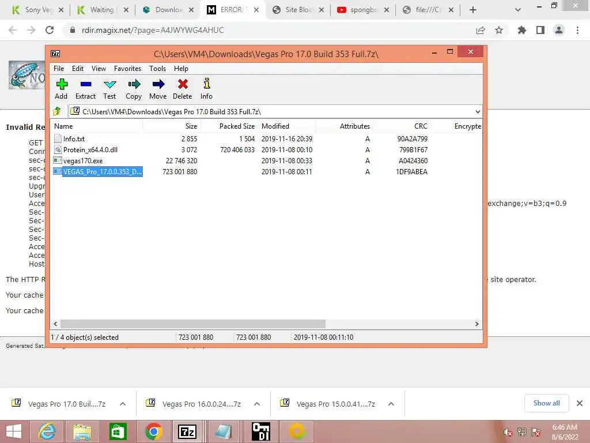
Task: Bookmark this page with star icon
Action: (x=499, y=30)
